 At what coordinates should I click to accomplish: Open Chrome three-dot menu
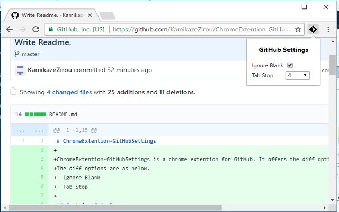[x=328, y=29]
